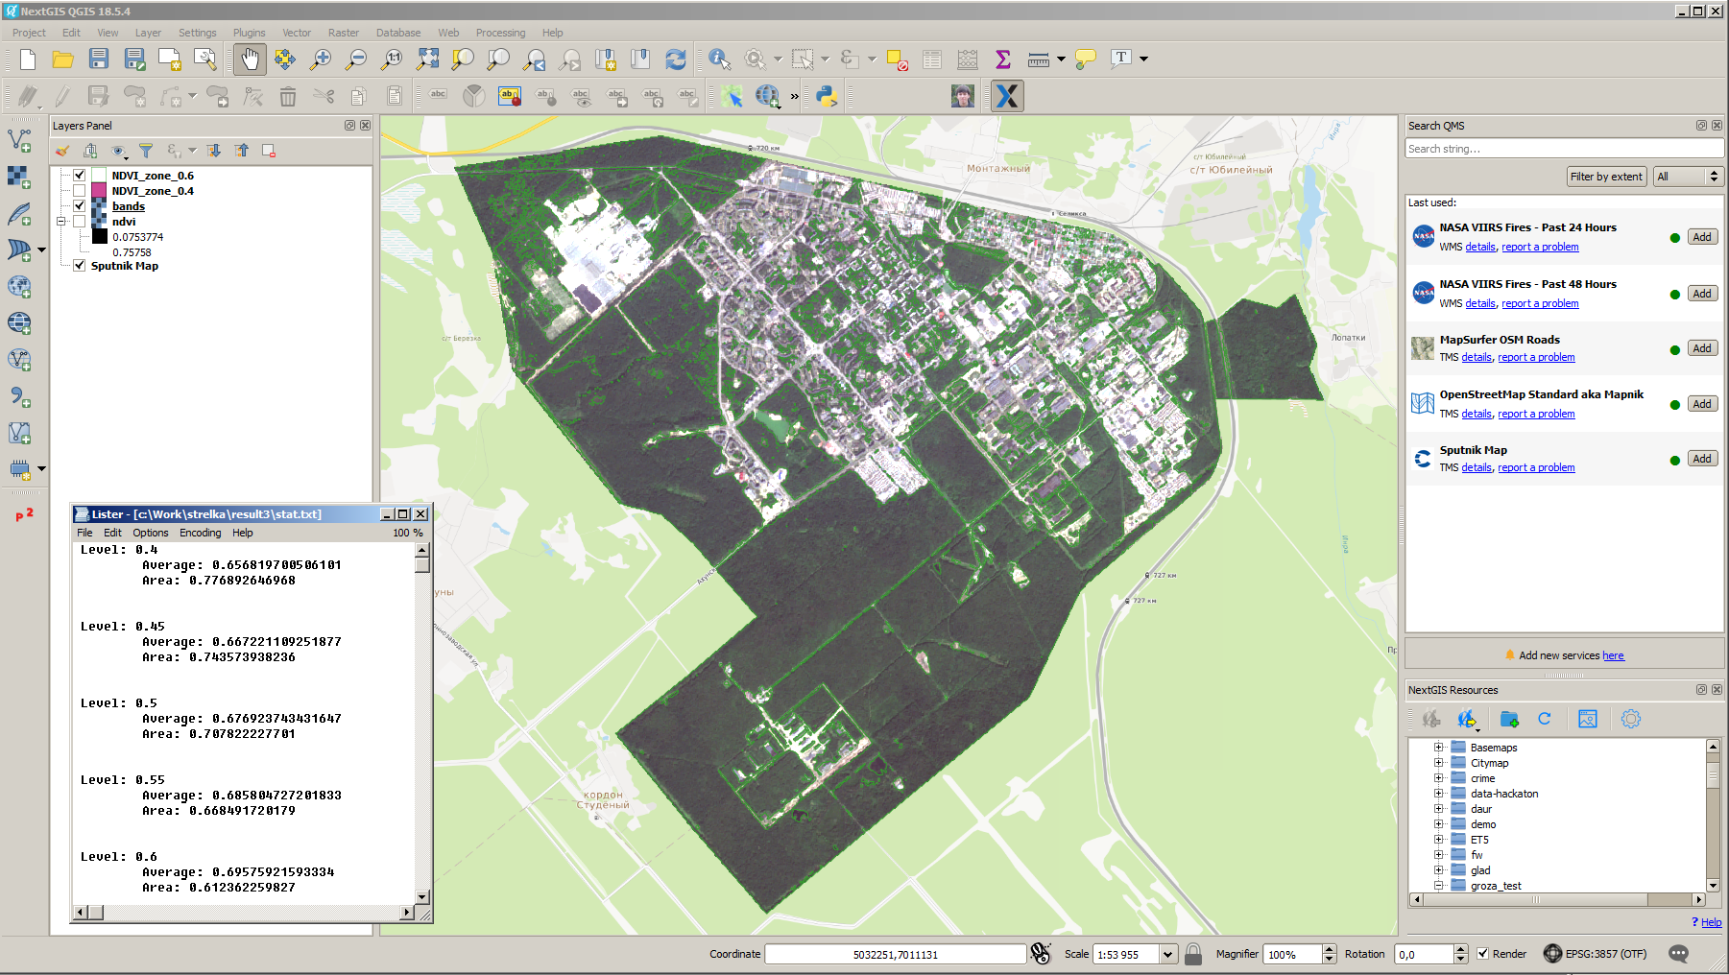Open the Statistical Summary sigma tool
This screenshot has height=975, width=1729.
1002,59
